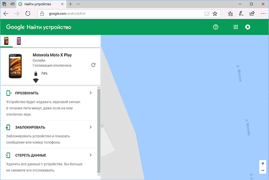This screenshot has height=180, width=269.
Task: Expand the ПРОЗВОНИТЬ option chevron
Action: point(91,93)
